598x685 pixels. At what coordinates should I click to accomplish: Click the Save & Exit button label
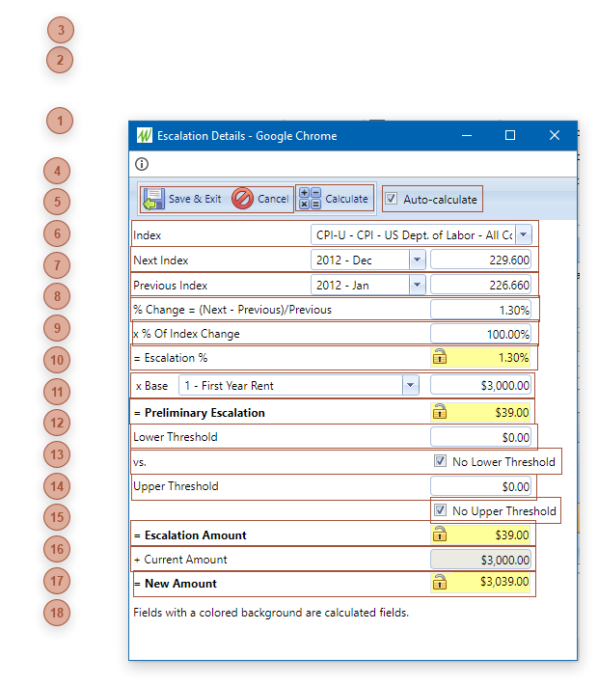[195, 199]
